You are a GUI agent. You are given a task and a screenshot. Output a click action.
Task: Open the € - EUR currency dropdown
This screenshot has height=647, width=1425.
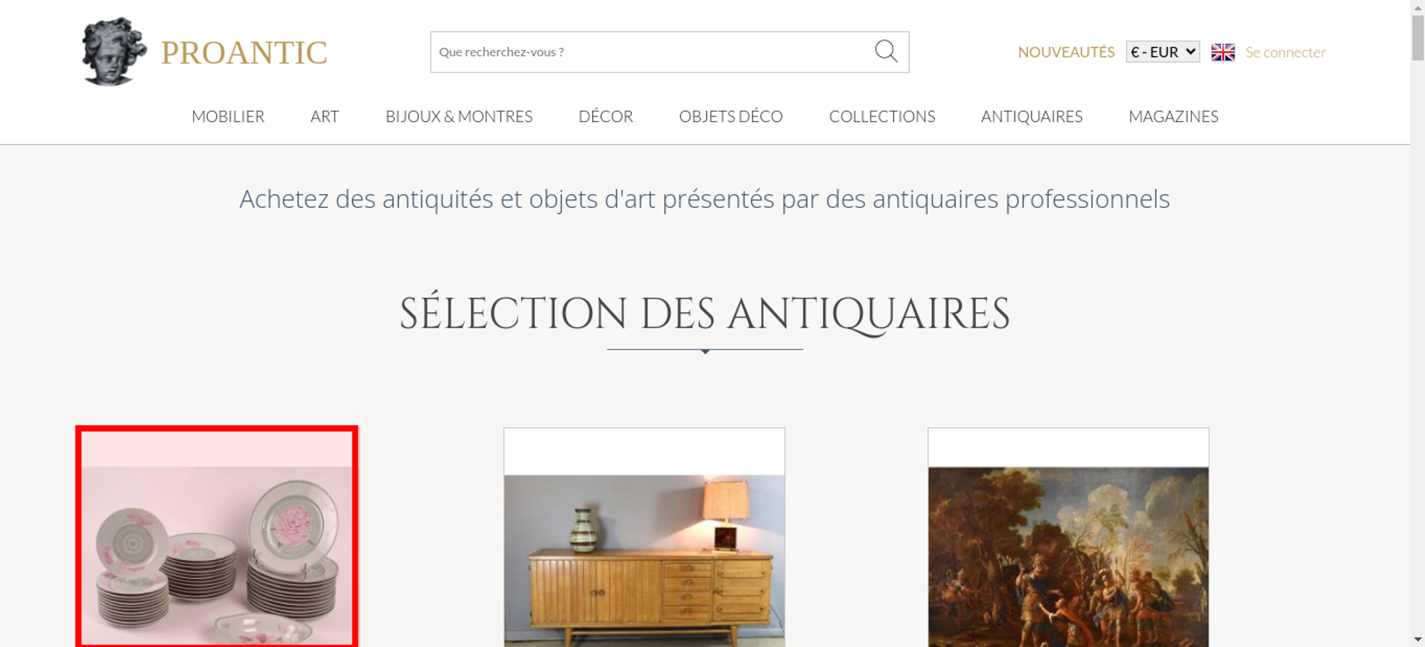point(1163,52)
